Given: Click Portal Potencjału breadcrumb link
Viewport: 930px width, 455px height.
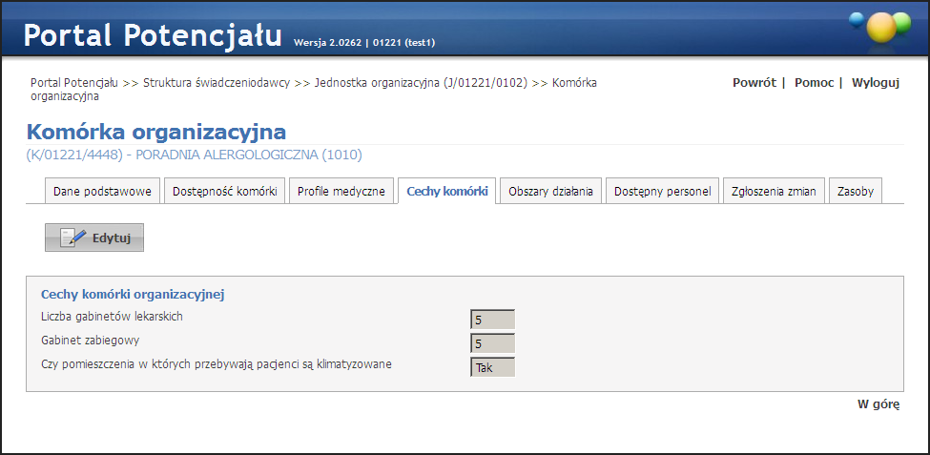Looking at the screenshot, I should pyautogui.click(x=74, y=83).
